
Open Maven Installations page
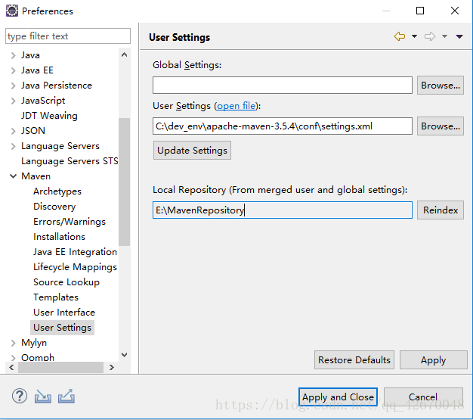[59, 237]
